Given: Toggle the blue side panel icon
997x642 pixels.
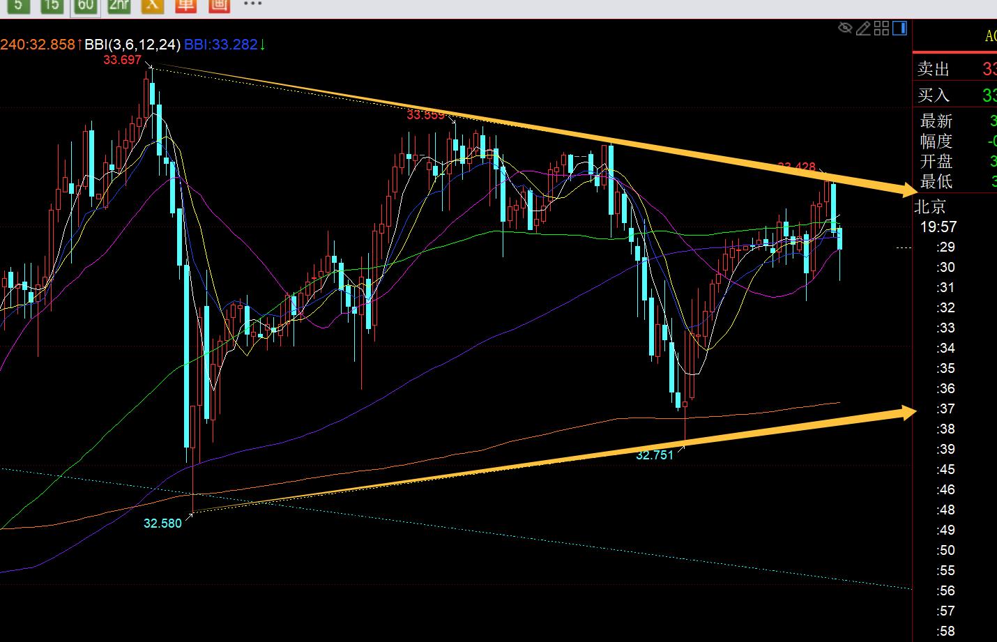Looking at the screenshot, I should tap(899, 28).
